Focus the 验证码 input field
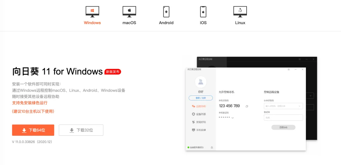Image resolution: width=341 pixels, height=165 pixels. point(283,117)
